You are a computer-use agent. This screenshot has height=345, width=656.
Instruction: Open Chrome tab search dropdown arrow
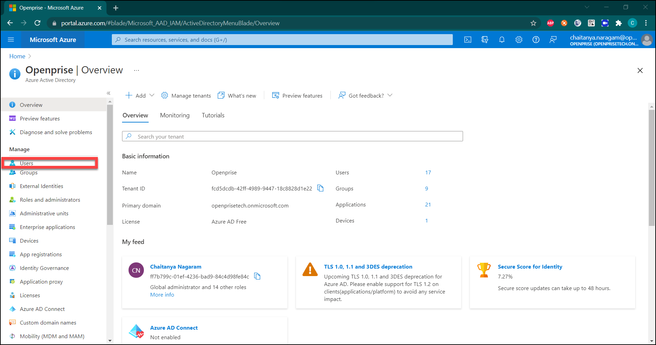pyautogui.click(x=587, y=7)
